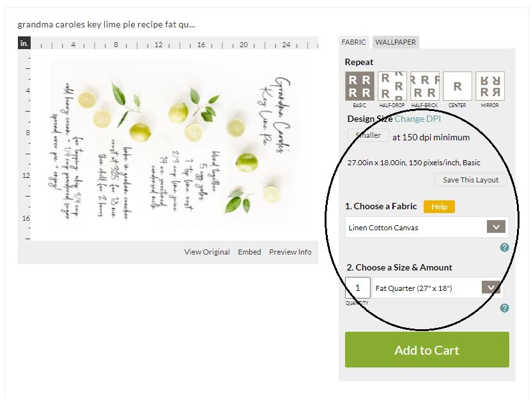Select the Center repeat icon

point(457,86)
